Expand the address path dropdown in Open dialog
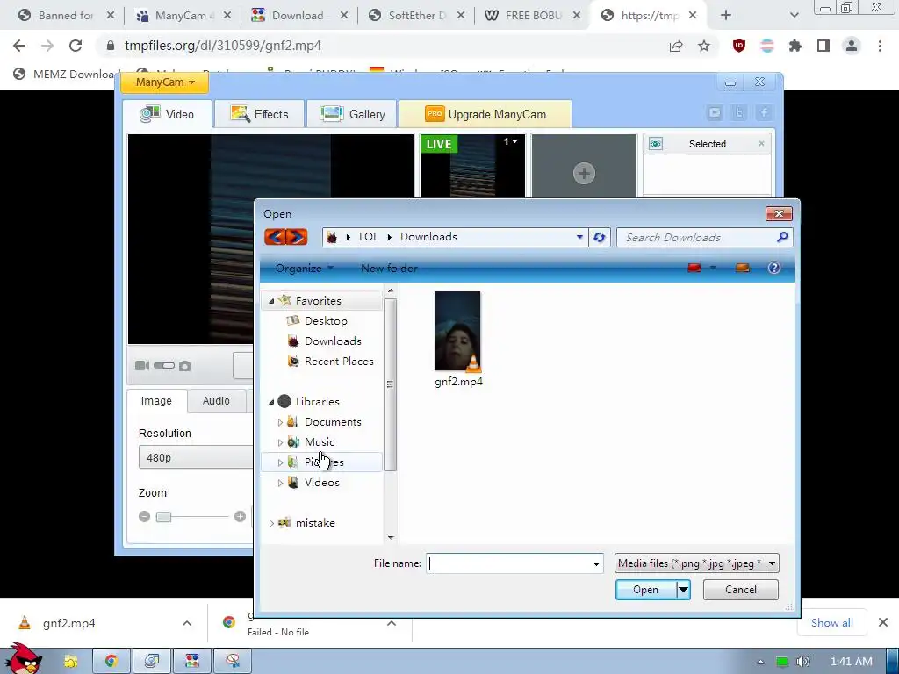899x674 pixels. click(x=579, y=237)
